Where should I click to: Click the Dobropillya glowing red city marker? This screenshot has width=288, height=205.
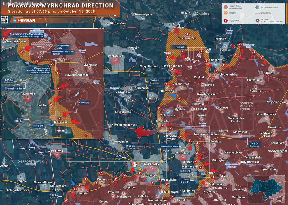coord(115,61)
